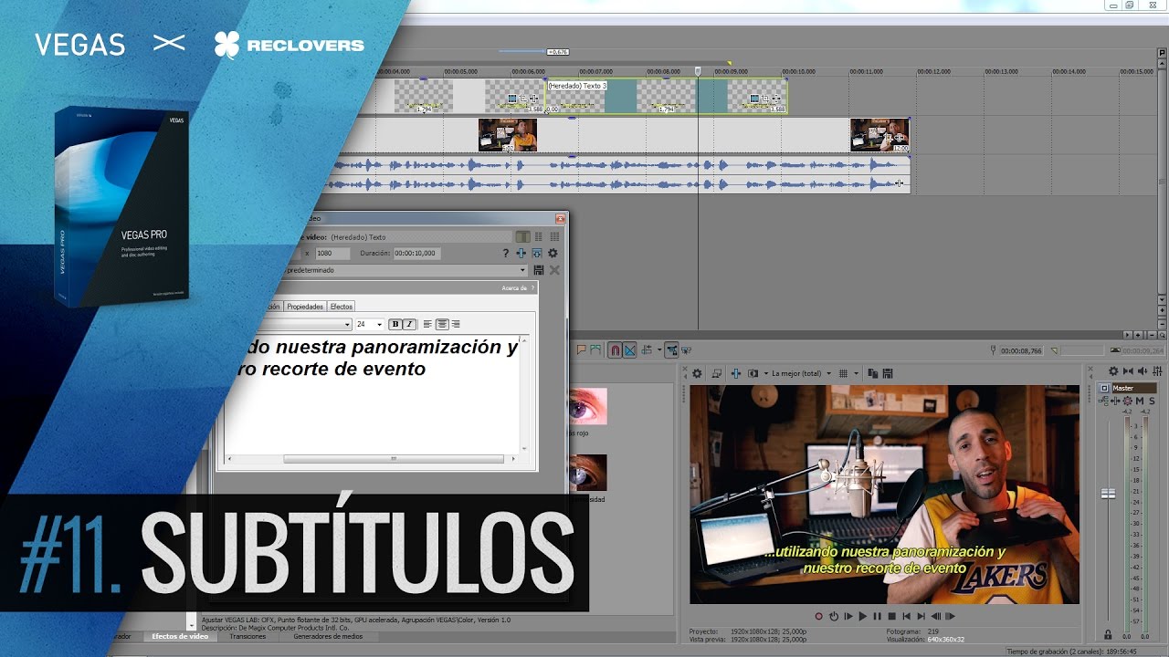Viewport: 1169px width, 657px height.
Task: Stop playback in preview transport
Action: point(892,616)
